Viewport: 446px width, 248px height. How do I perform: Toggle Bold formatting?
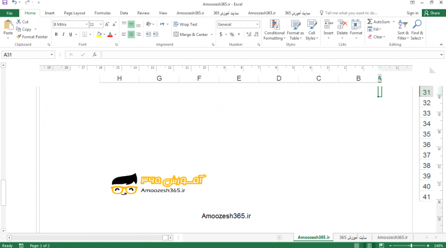click(56, 35)
